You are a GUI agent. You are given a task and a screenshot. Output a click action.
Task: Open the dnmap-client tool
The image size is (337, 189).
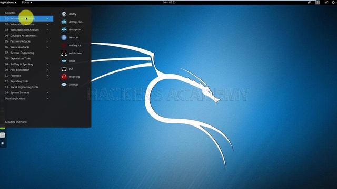pyautogui.click(x=72, y=22)
